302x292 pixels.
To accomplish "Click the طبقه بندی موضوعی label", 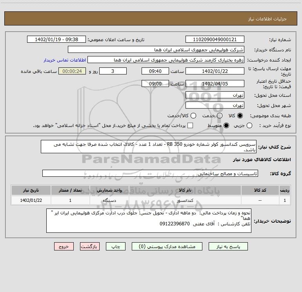I will click(270, 116).
